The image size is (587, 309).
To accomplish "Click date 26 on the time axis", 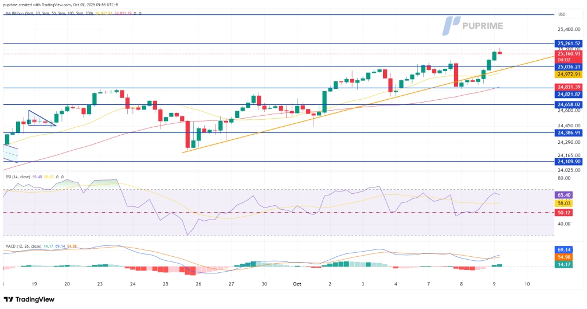I will (x=198, y=284).
